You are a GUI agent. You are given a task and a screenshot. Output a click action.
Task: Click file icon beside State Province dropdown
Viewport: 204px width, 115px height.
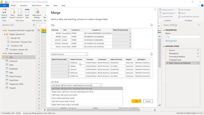pyautogui.click(x=151, y=54)
